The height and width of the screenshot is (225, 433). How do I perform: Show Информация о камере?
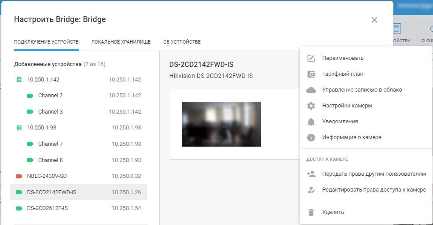tap(366, 137)
